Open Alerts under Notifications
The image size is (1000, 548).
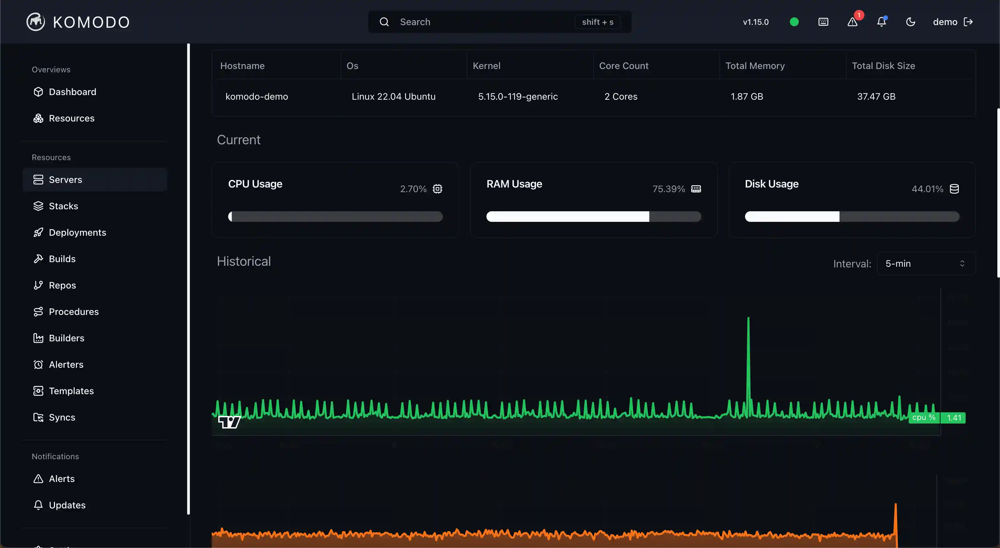pyautogui.click(x=61, y=479)
